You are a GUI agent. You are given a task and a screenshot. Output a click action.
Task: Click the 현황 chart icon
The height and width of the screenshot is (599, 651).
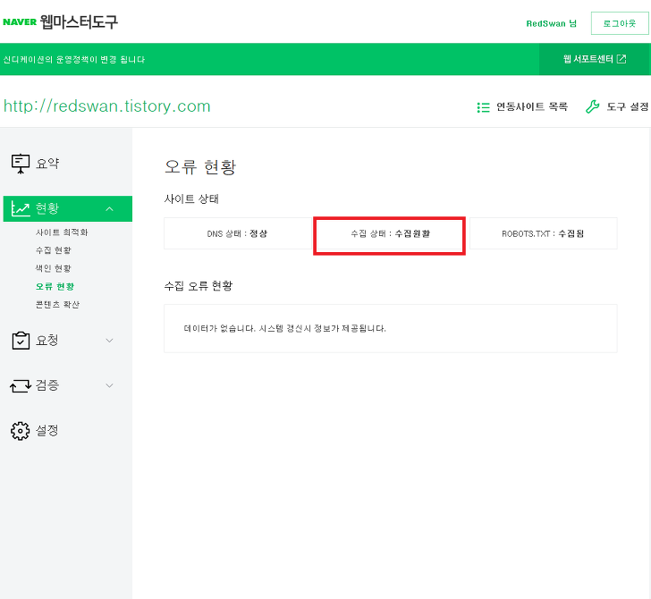click(21, 209)
